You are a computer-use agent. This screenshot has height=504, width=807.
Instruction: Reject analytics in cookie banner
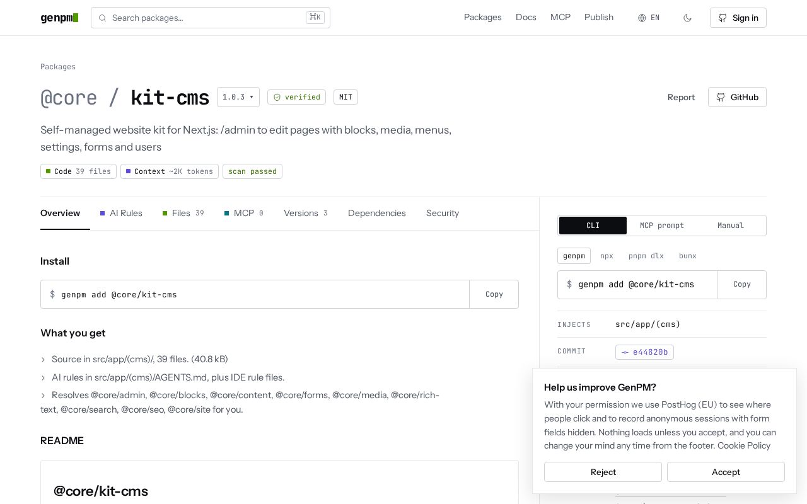point(603,472)
